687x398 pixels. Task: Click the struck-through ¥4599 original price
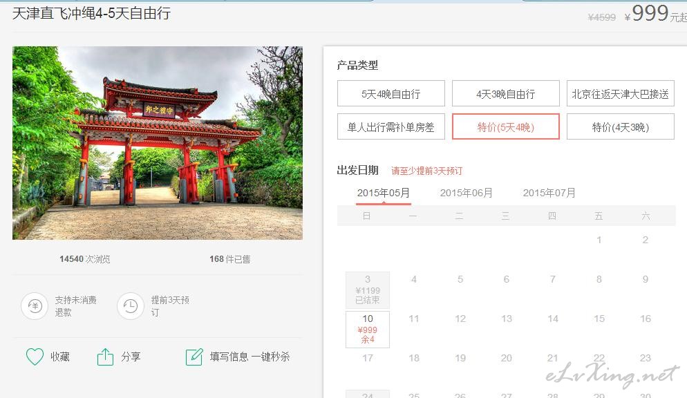click(x=601, y=17)
